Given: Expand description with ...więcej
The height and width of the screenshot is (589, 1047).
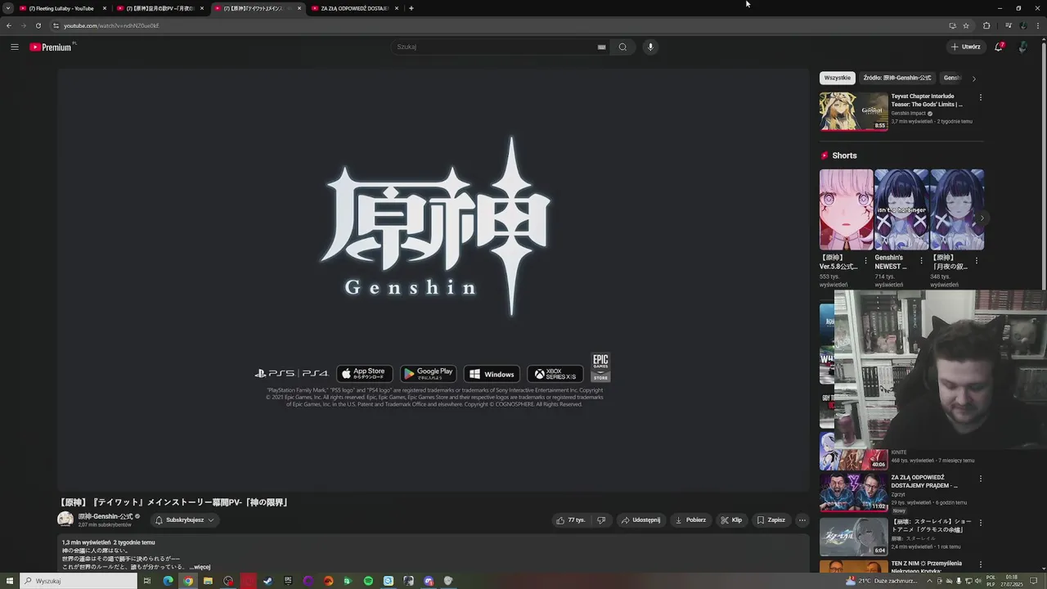Looking at the screenshot, I should 200,567.
